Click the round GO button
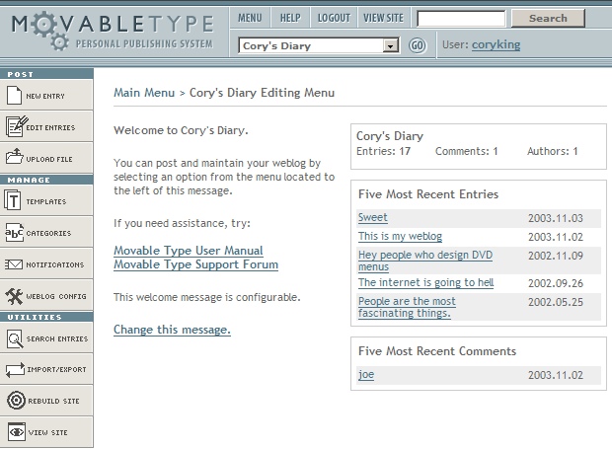 coord(417,45)
